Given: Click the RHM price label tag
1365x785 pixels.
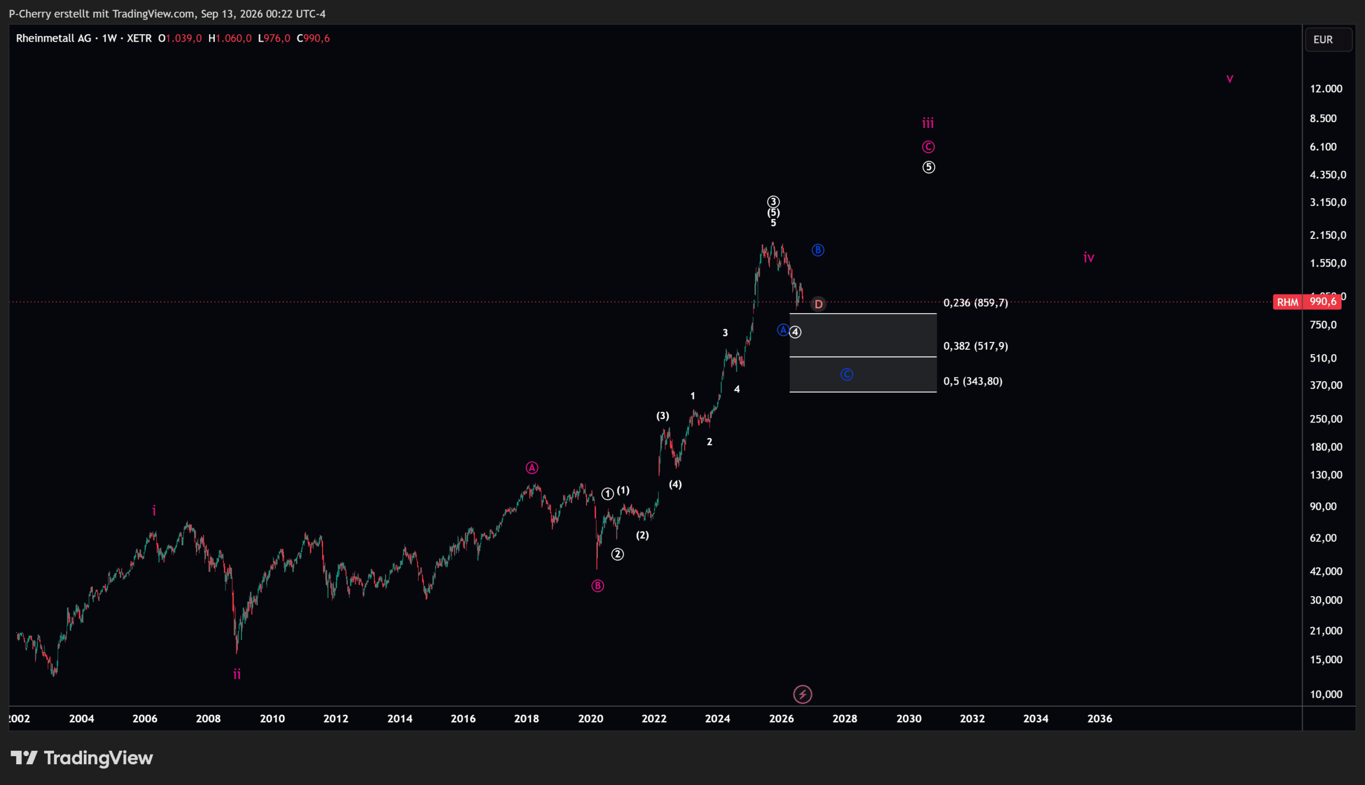Looking at the screenshot, I should click(1287, 302).
